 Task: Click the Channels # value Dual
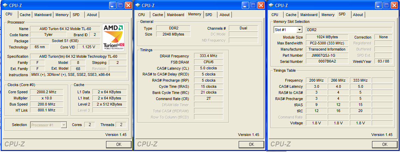243,28
